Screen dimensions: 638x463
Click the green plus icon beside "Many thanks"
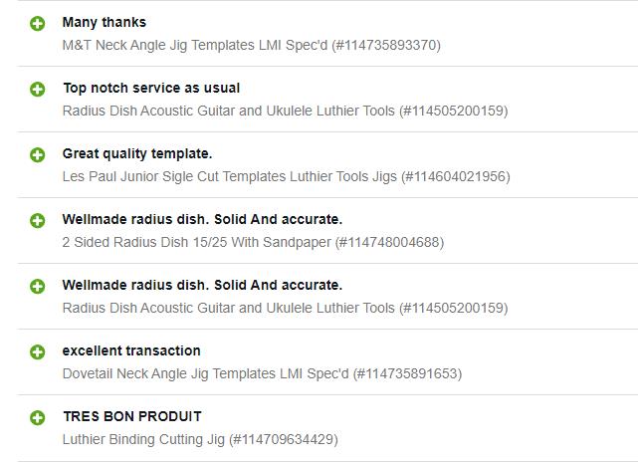[38, 23]
